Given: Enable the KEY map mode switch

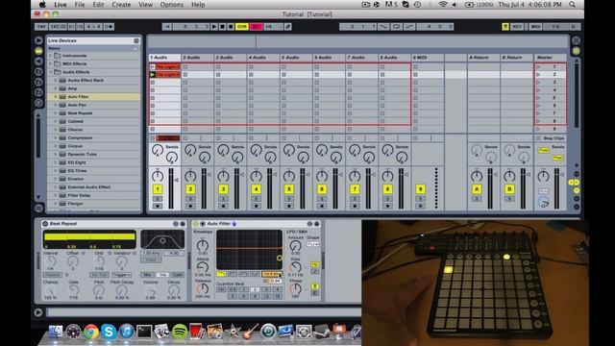Looking at the screenshot, I should coord(517,27).
